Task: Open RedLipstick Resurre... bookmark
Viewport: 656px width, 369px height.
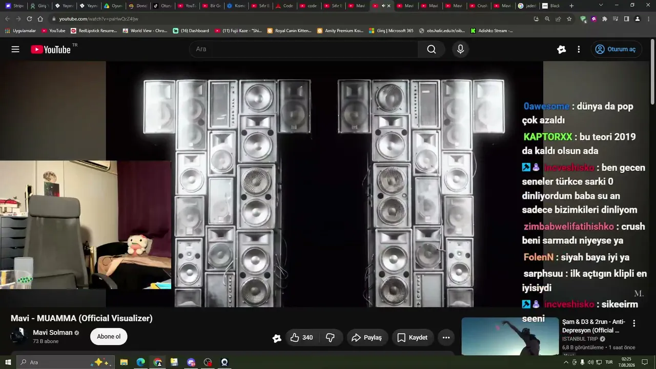Action: click(x=94, y=31)
